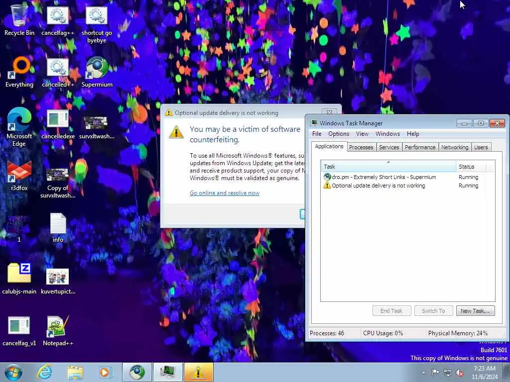Select the cancelfag_v1 desktop icon
This screenshot has height=382, width=510.
19,331
